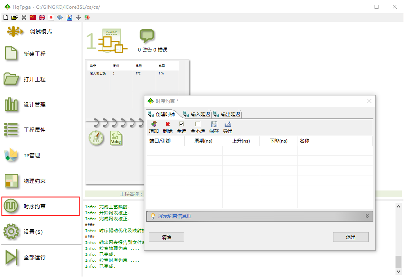
Task: Click the 保存 (save) floppy disk icon
Action: coord(214,124)
